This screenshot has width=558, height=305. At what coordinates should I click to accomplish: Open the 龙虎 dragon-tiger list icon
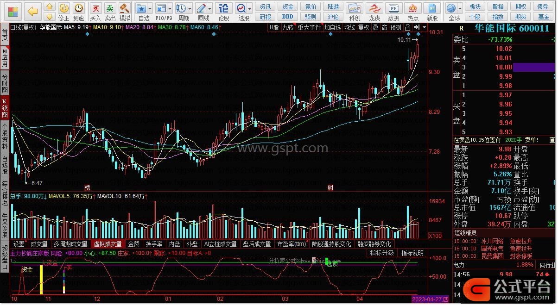point(374,11)
